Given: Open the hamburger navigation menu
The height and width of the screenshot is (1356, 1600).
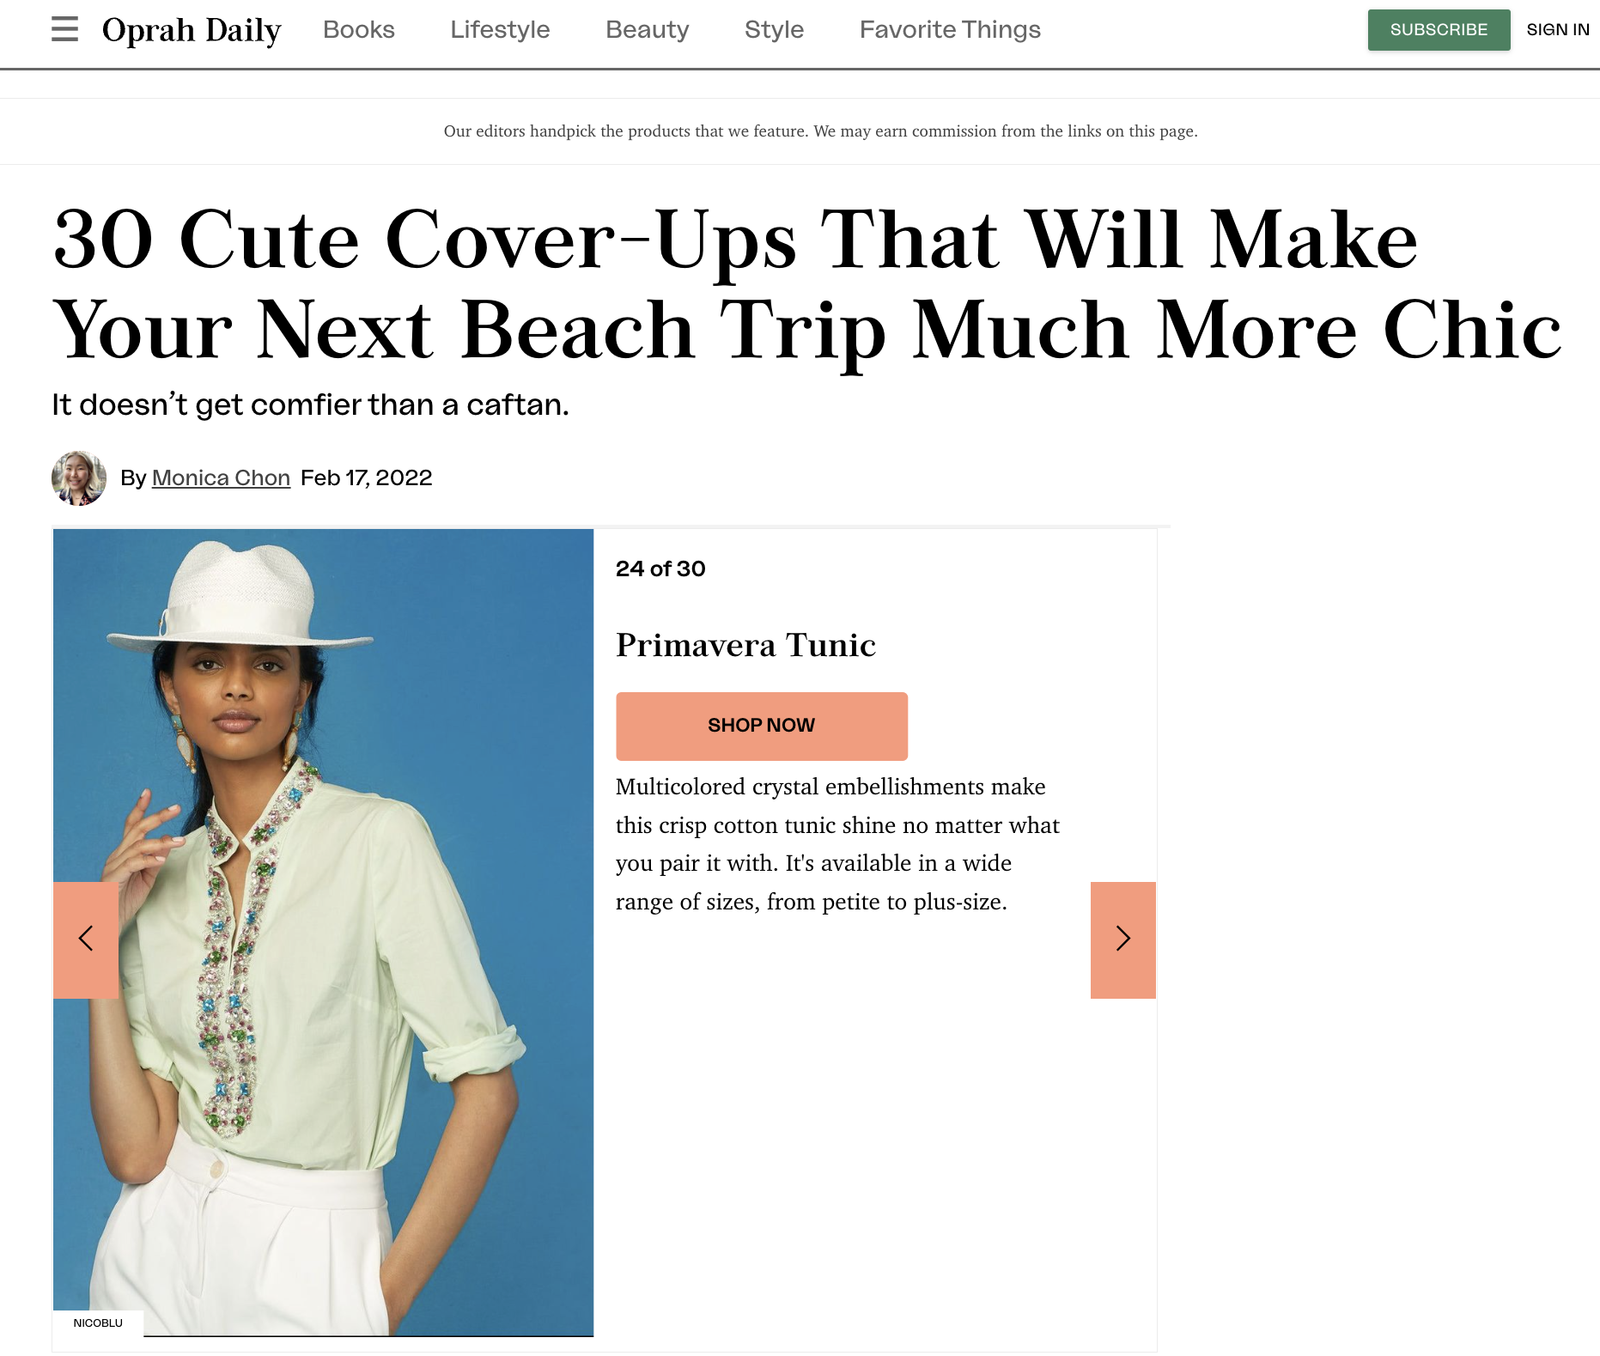Looking at the screenshot, I should click(x=64, y=29).
